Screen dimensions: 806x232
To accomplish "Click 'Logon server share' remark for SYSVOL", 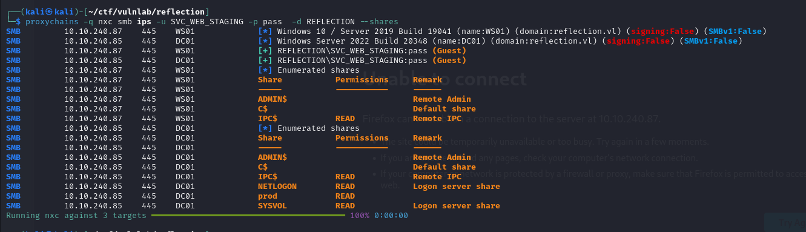I will [x=457, y=206].
